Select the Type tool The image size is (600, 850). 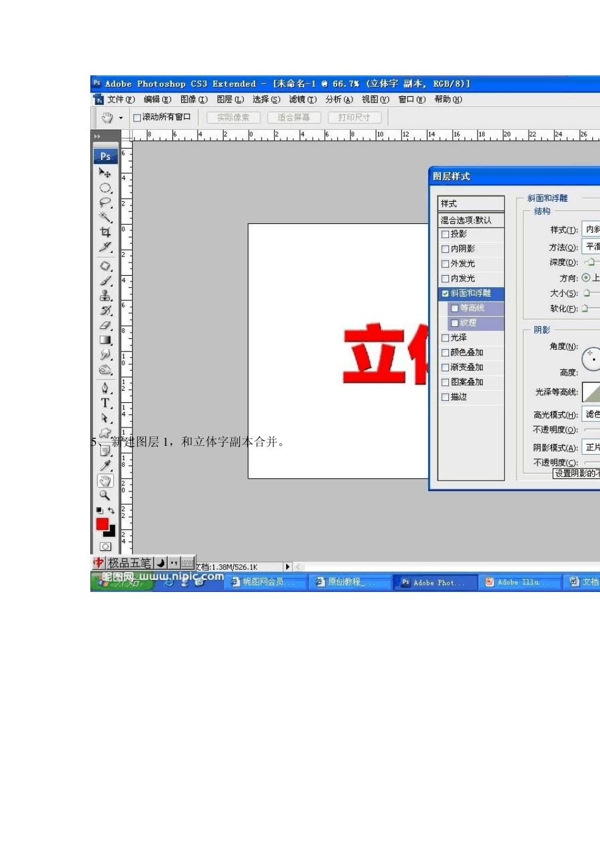[105, 403]
